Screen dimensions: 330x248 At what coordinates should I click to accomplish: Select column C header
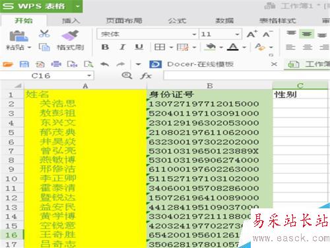click(300, 85)
